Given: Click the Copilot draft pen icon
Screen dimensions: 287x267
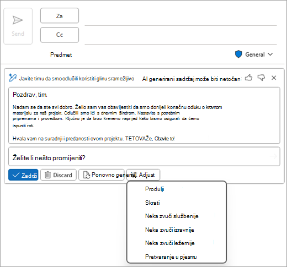Looking at the screenshot, I should [13, 78].
